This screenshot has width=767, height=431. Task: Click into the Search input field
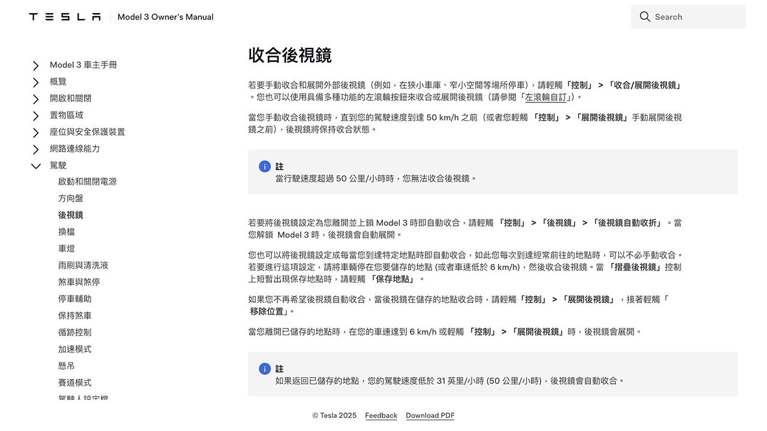click(695, 17)
